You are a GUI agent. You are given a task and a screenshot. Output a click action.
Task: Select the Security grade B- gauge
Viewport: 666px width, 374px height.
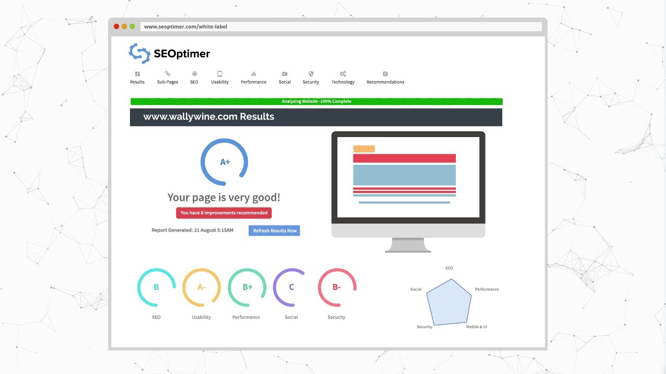[x=337, y=287]
